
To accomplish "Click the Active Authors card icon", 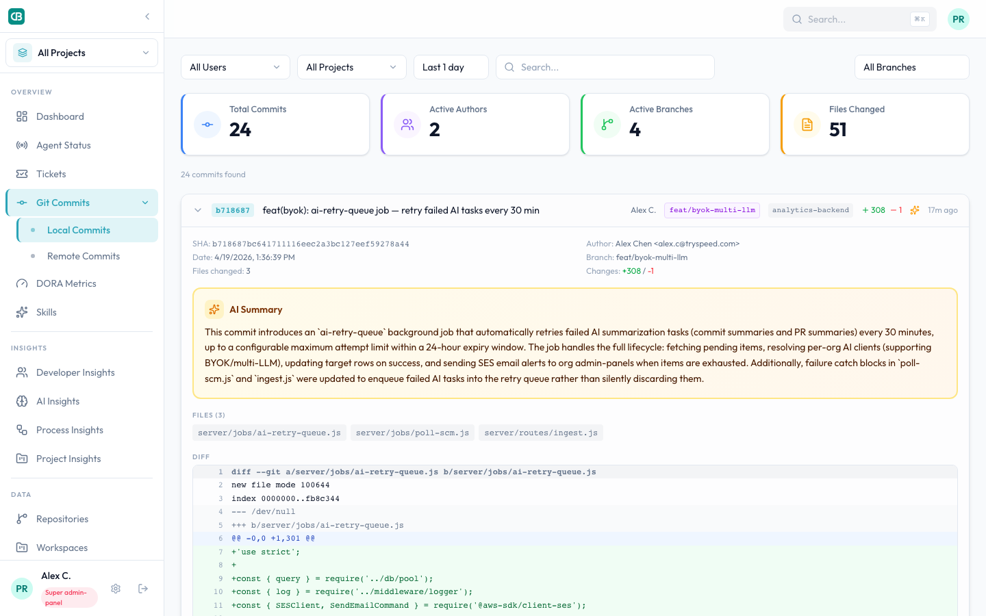I will [x=407, y=125].
